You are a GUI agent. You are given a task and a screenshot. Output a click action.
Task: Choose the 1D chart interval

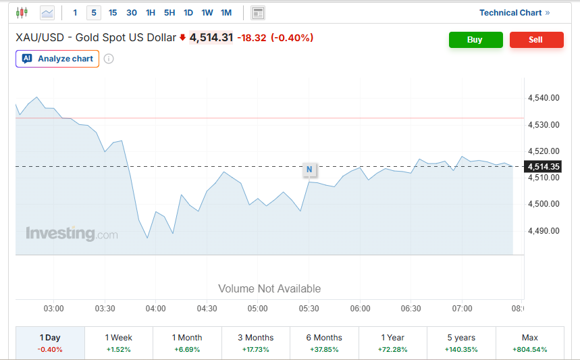pos(188,13)
